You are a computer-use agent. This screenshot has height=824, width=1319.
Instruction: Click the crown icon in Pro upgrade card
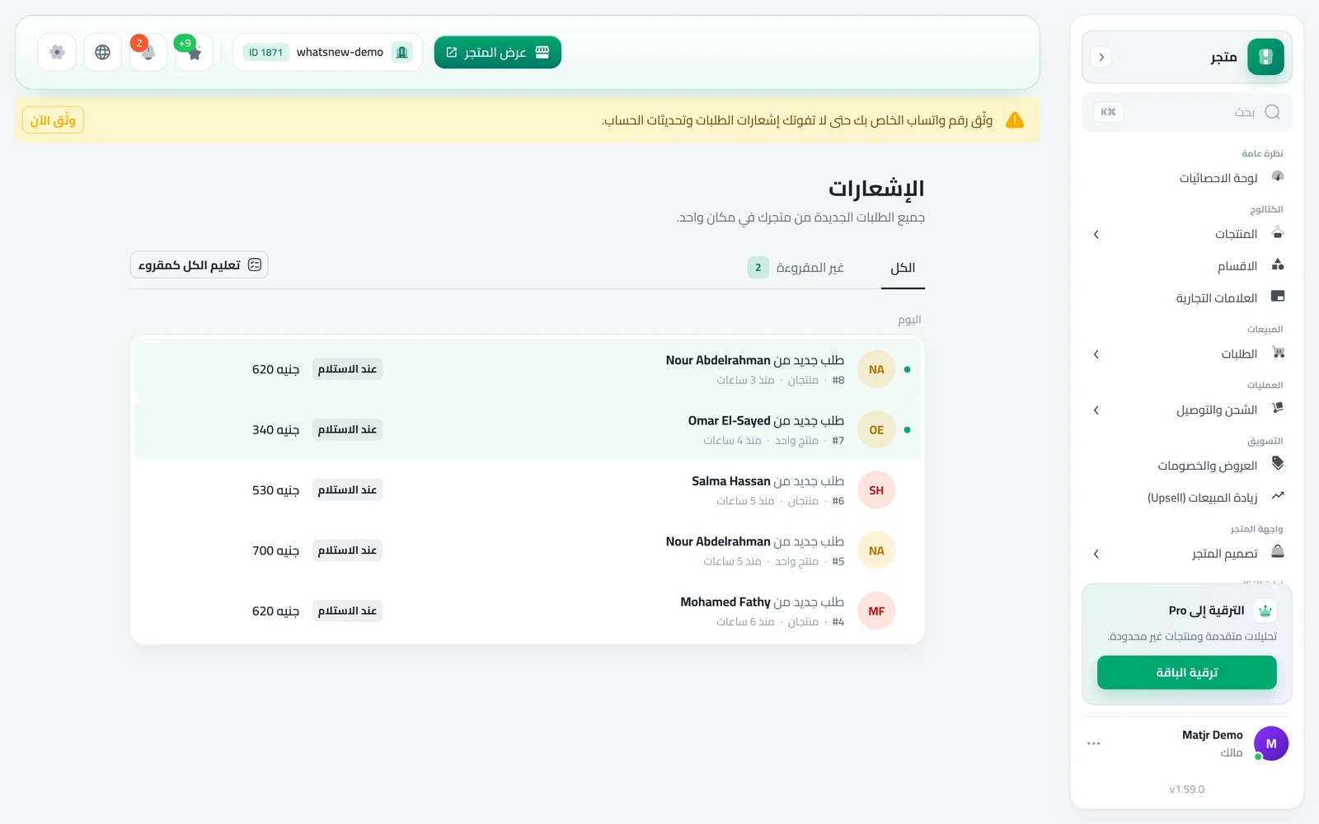pos(1265,611)
